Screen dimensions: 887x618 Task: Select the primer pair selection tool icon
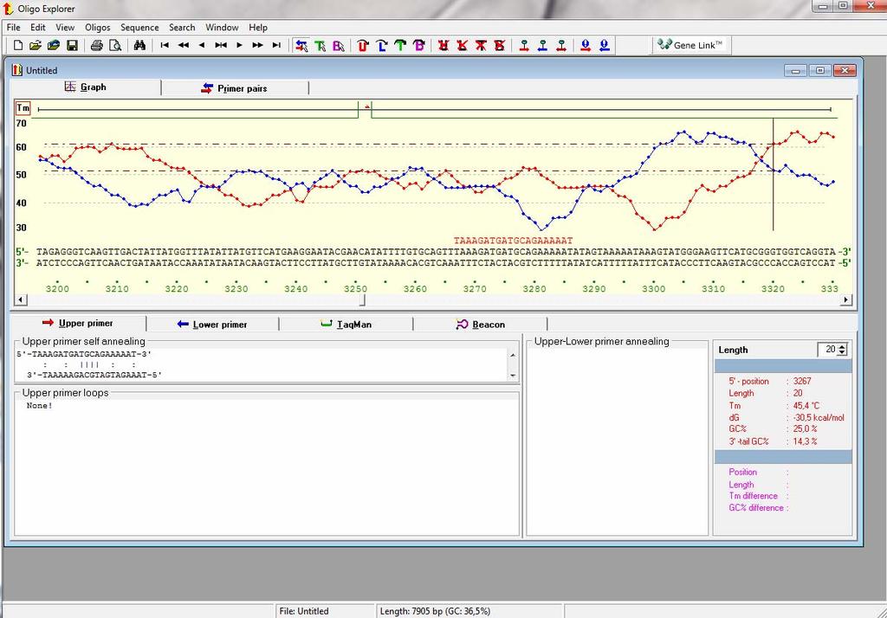tap(301, 45)
